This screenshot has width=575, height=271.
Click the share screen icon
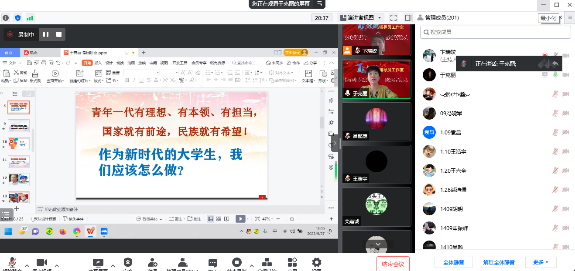point(98,262)
